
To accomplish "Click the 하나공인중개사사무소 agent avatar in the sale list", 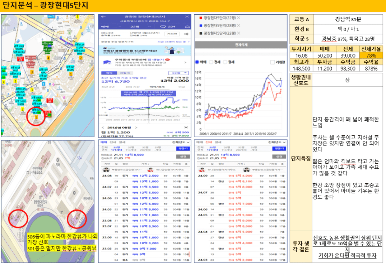I will tap(150, 170).
